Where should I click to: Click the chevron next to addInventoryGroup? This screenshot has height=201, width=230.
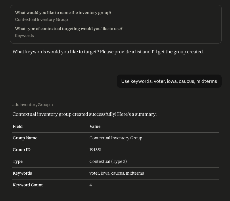coord(53,105)
